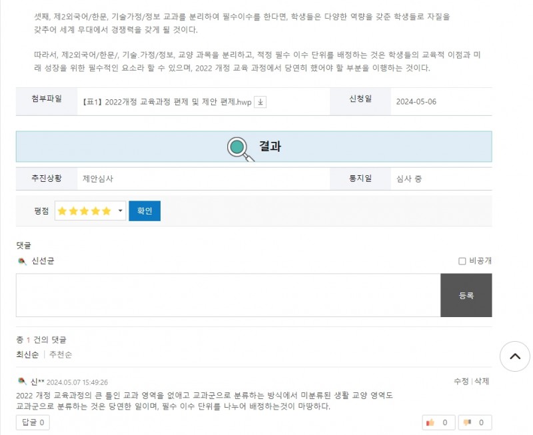
Task: Click the fifth rating star
Action: (107, 211)
